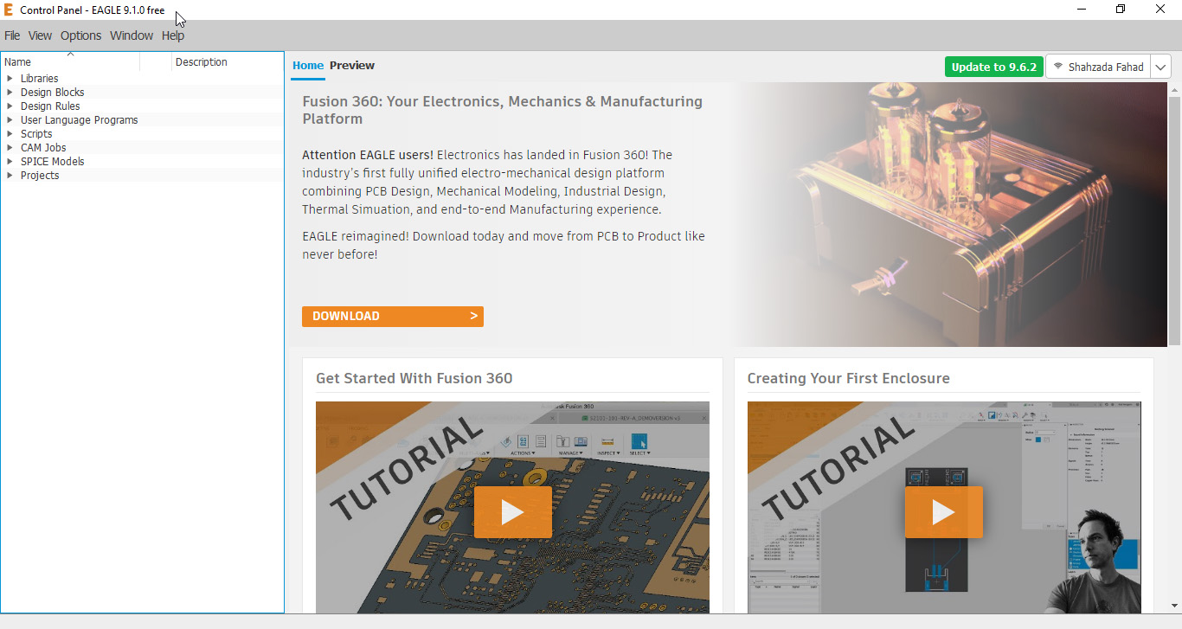1182x629 pixels.
Task: Expand the CAM Jobs tree node
Action: [10, 148]
